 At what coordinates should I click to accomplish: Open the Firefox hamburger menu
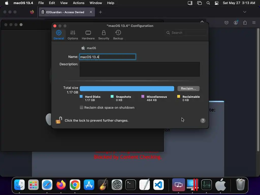(254, 23)
